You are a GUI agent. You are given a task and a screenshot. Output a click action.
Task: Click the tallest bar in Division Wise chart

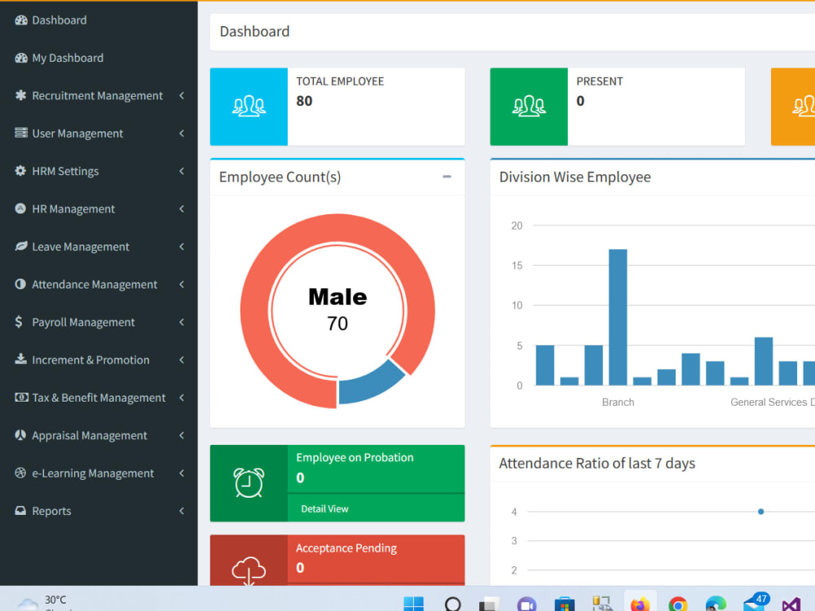(618, 317)
